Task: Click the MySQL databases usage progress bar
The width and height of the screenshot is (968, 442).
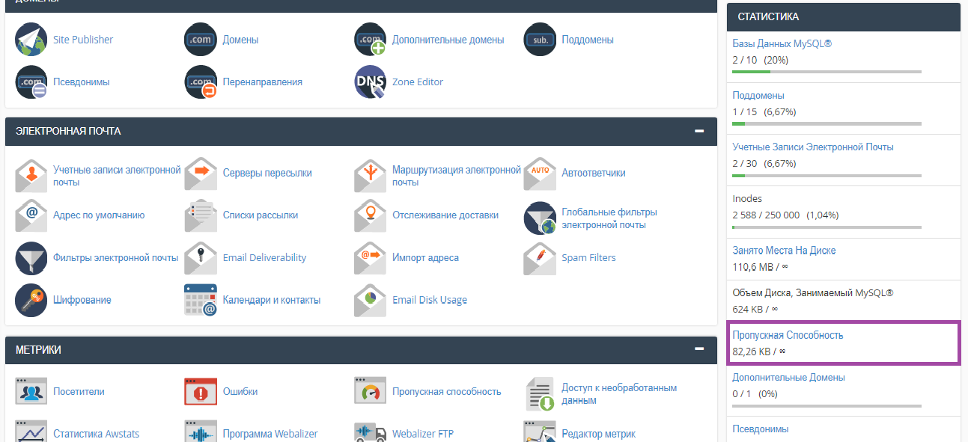Action: 827,72
